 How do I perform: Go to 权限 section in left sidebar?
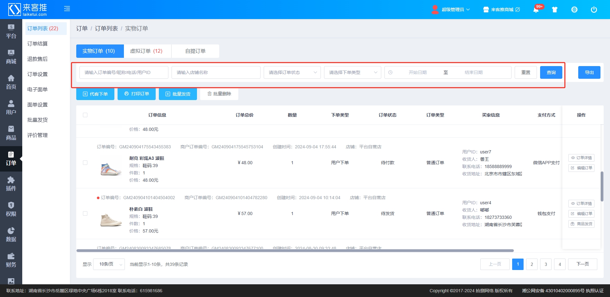11,209
